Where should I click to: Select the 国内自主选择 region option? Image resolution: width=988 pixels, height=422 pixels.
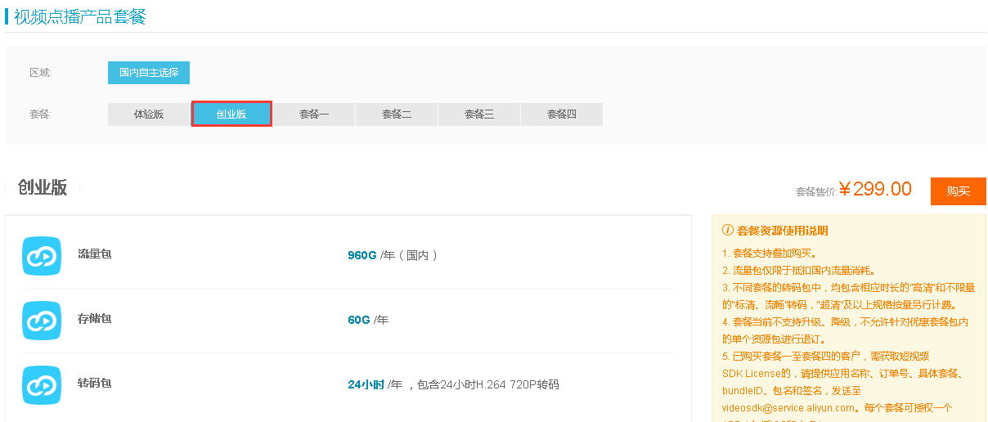(149, 72)
